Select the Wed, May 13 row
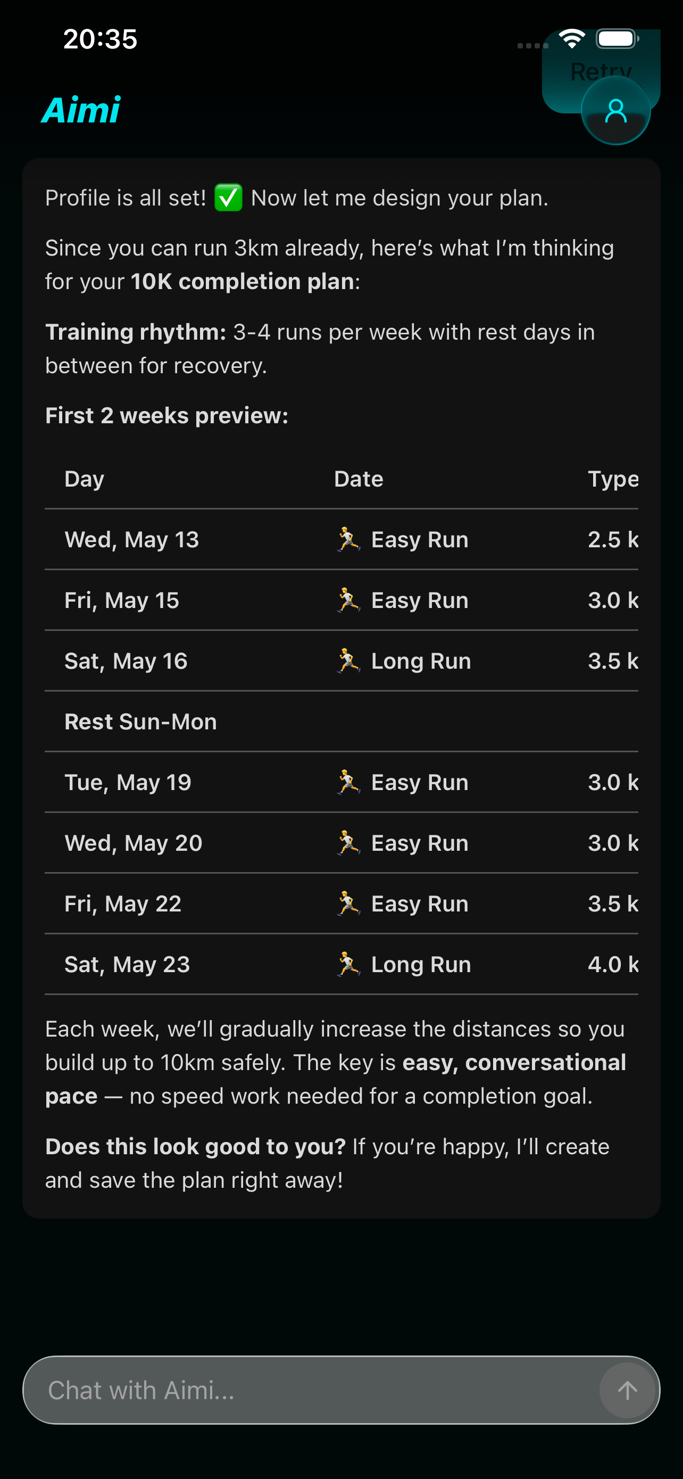The image size is (683, 1479). point(341,540)
